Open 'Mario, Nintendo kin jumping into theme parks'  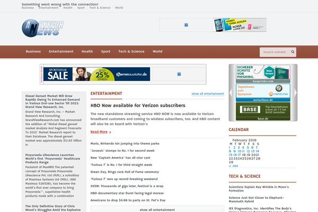(125, 144)
